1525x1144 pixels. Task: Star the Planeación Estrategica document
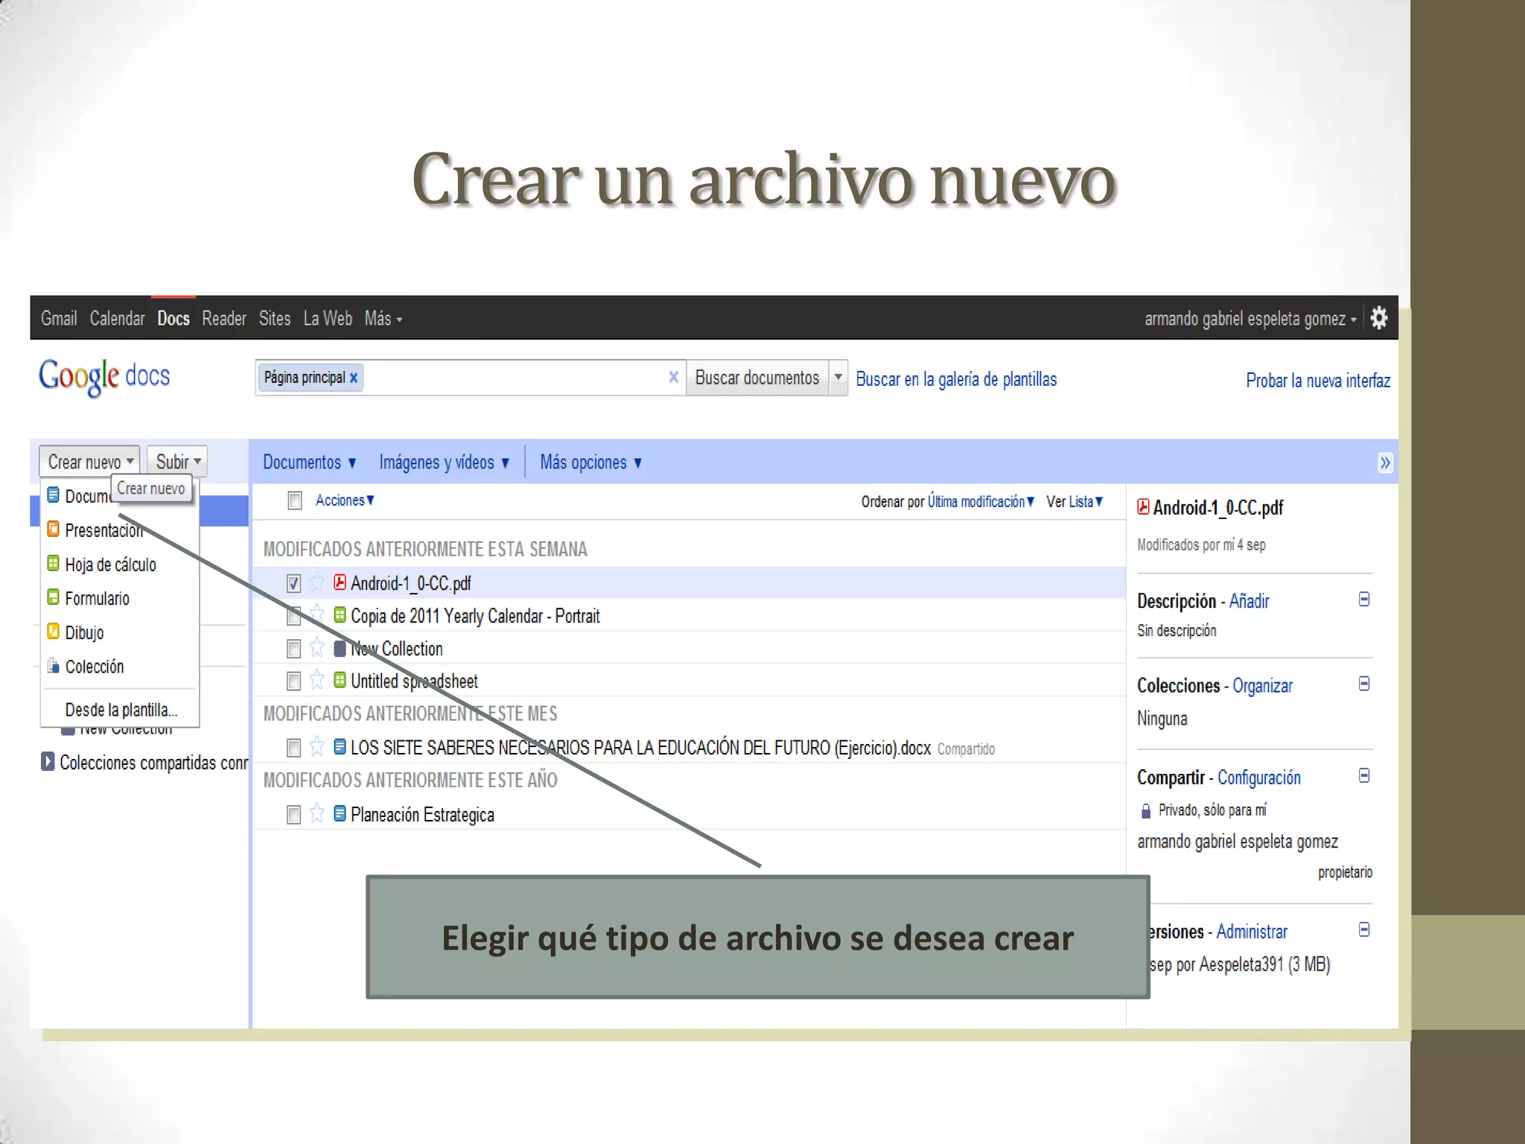(316, 813)
